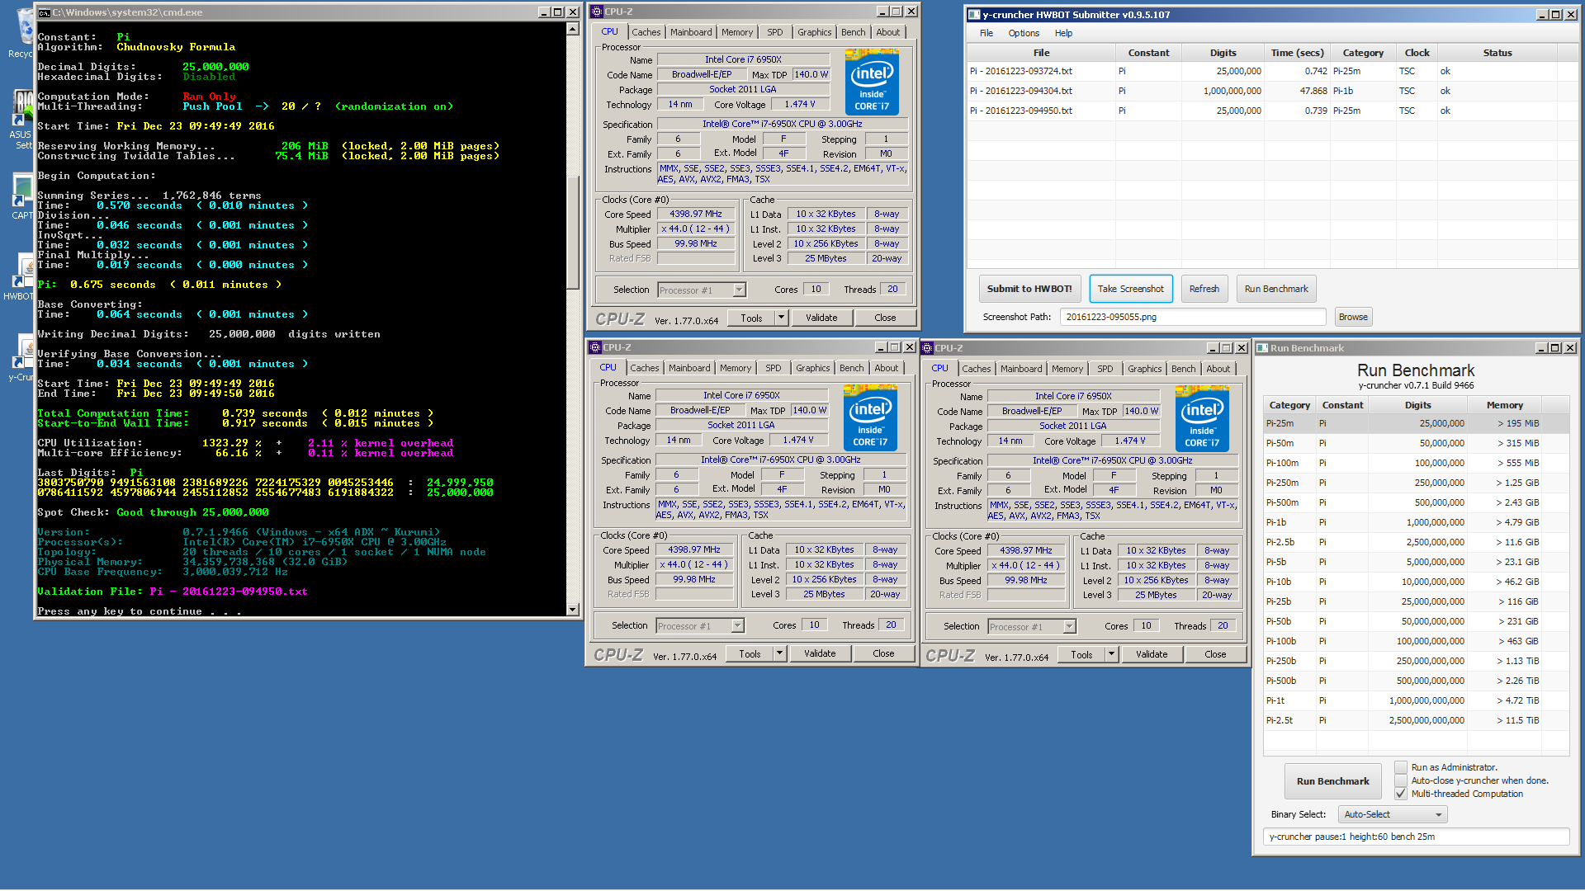This screenshot has height=891, width=1585.
Task: Open Caches tab in top CPU-Z
Action: 646,32
